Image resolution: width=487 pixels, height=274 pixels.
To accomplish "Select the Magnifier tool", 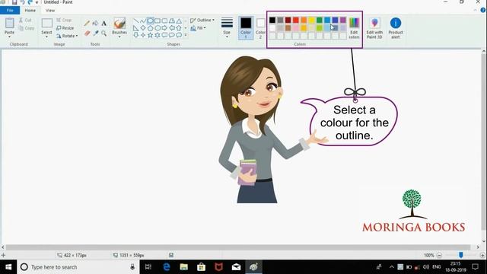I will 103,33.
